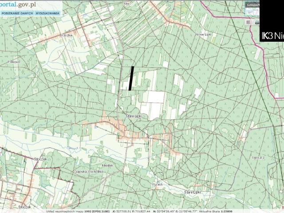The width and height of the screenshot is (284, 213).
Task: Click the left square icon below the minimap
Action: 248,22
